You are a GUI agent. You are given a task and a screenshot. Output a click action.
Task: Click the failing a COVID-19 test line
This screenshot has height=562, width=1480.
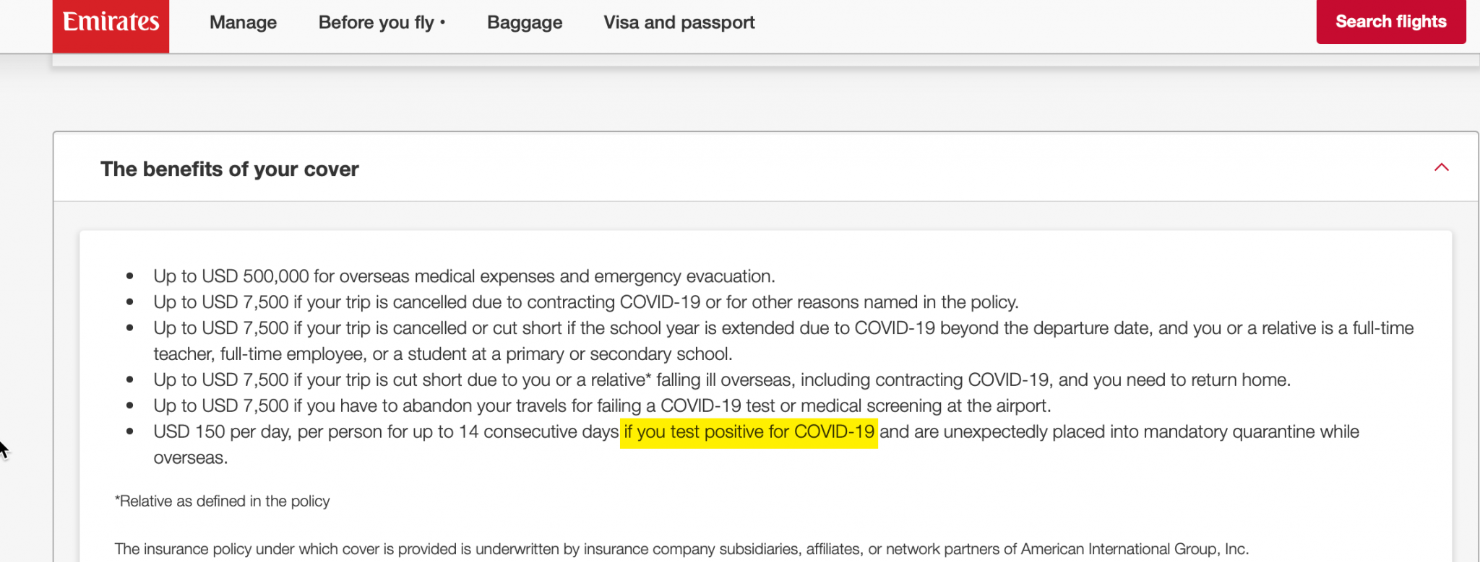click(602, 406)
